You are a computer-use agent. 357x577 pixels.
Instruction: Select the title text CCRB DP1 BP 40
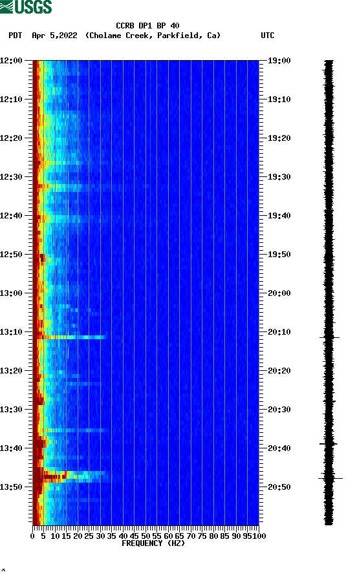147,26
